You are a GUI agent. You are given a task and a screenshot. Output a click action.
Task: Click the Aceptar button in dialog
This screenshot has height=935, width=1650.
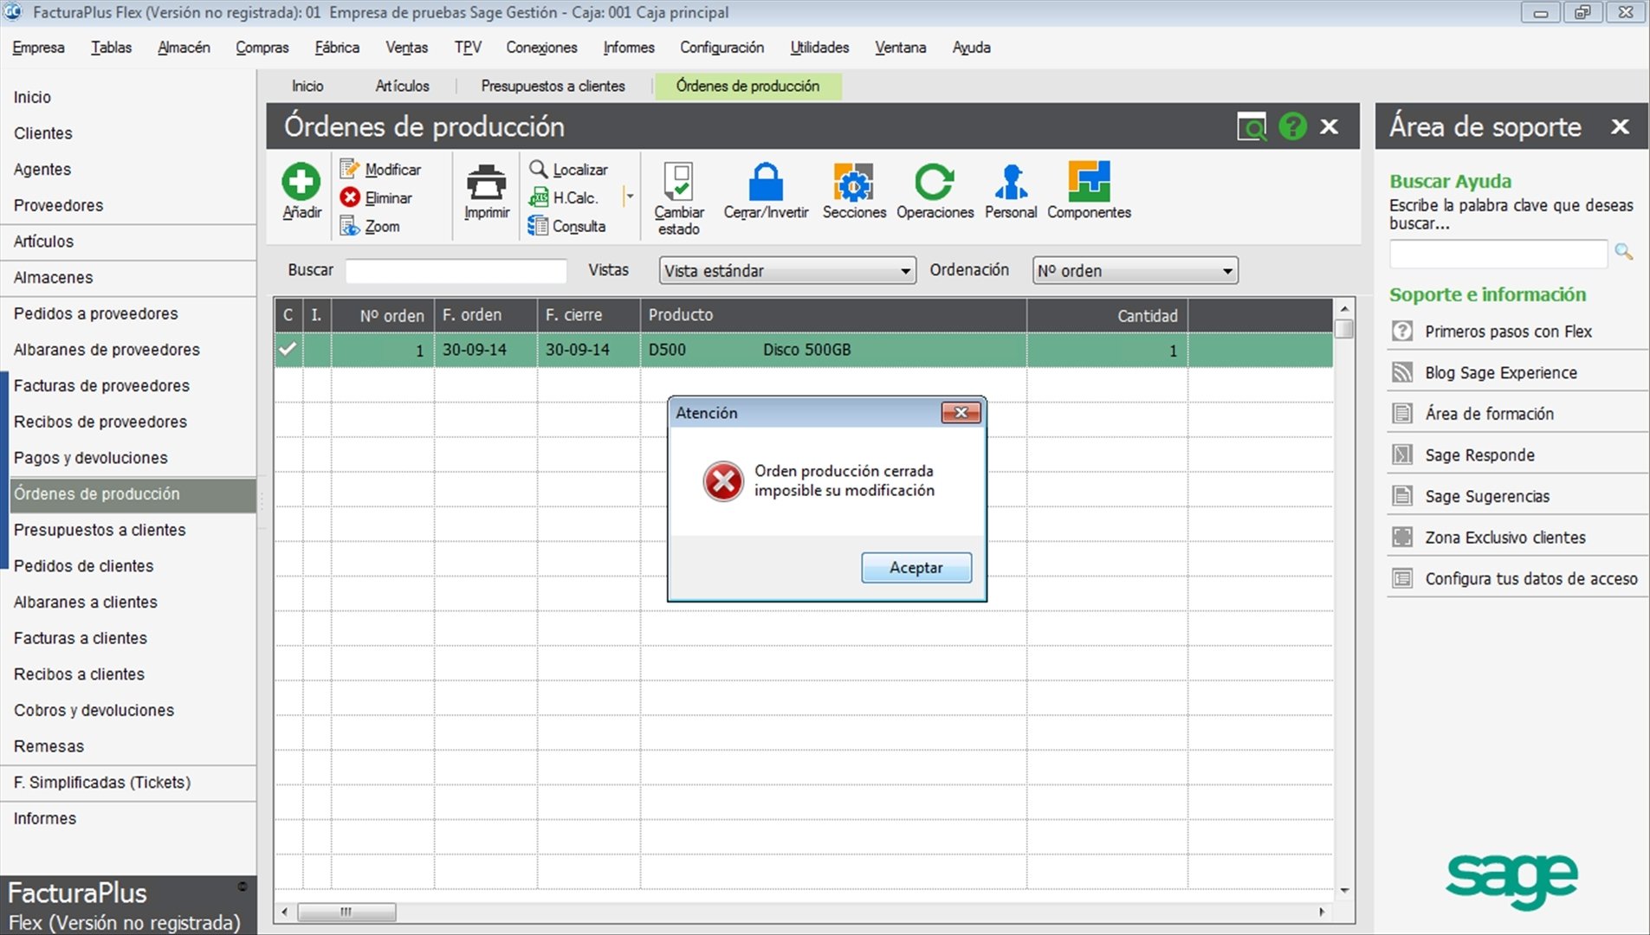pos(916,568)
